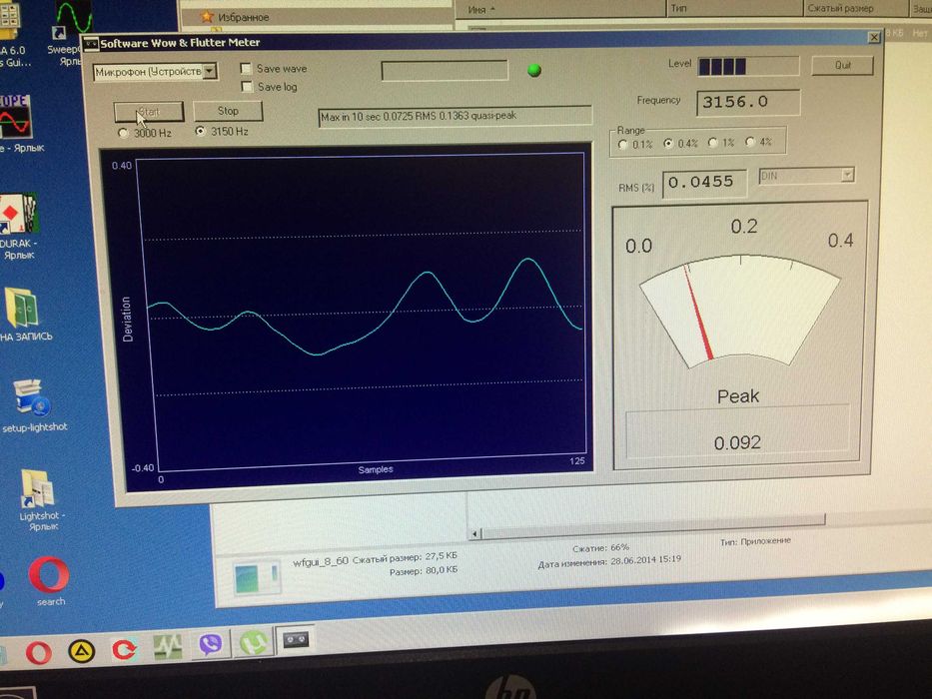Open the uTorrent taskbar icon
Screen dimensions: 932x699
click(253, 642)
